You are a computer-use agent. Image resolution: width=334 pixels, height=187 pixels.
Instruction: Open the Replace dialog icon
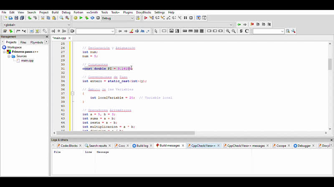pyautogui.click(x=67, y=18)
